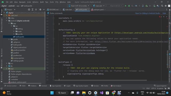Run the app with the green play icon
Image resolution: width=171 pixels, height=96 pixels.
(x=126, y=6)
